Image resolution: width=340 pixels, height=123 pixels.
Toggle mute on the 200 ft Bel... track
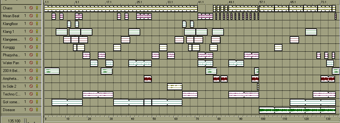(x=31, y=70)
